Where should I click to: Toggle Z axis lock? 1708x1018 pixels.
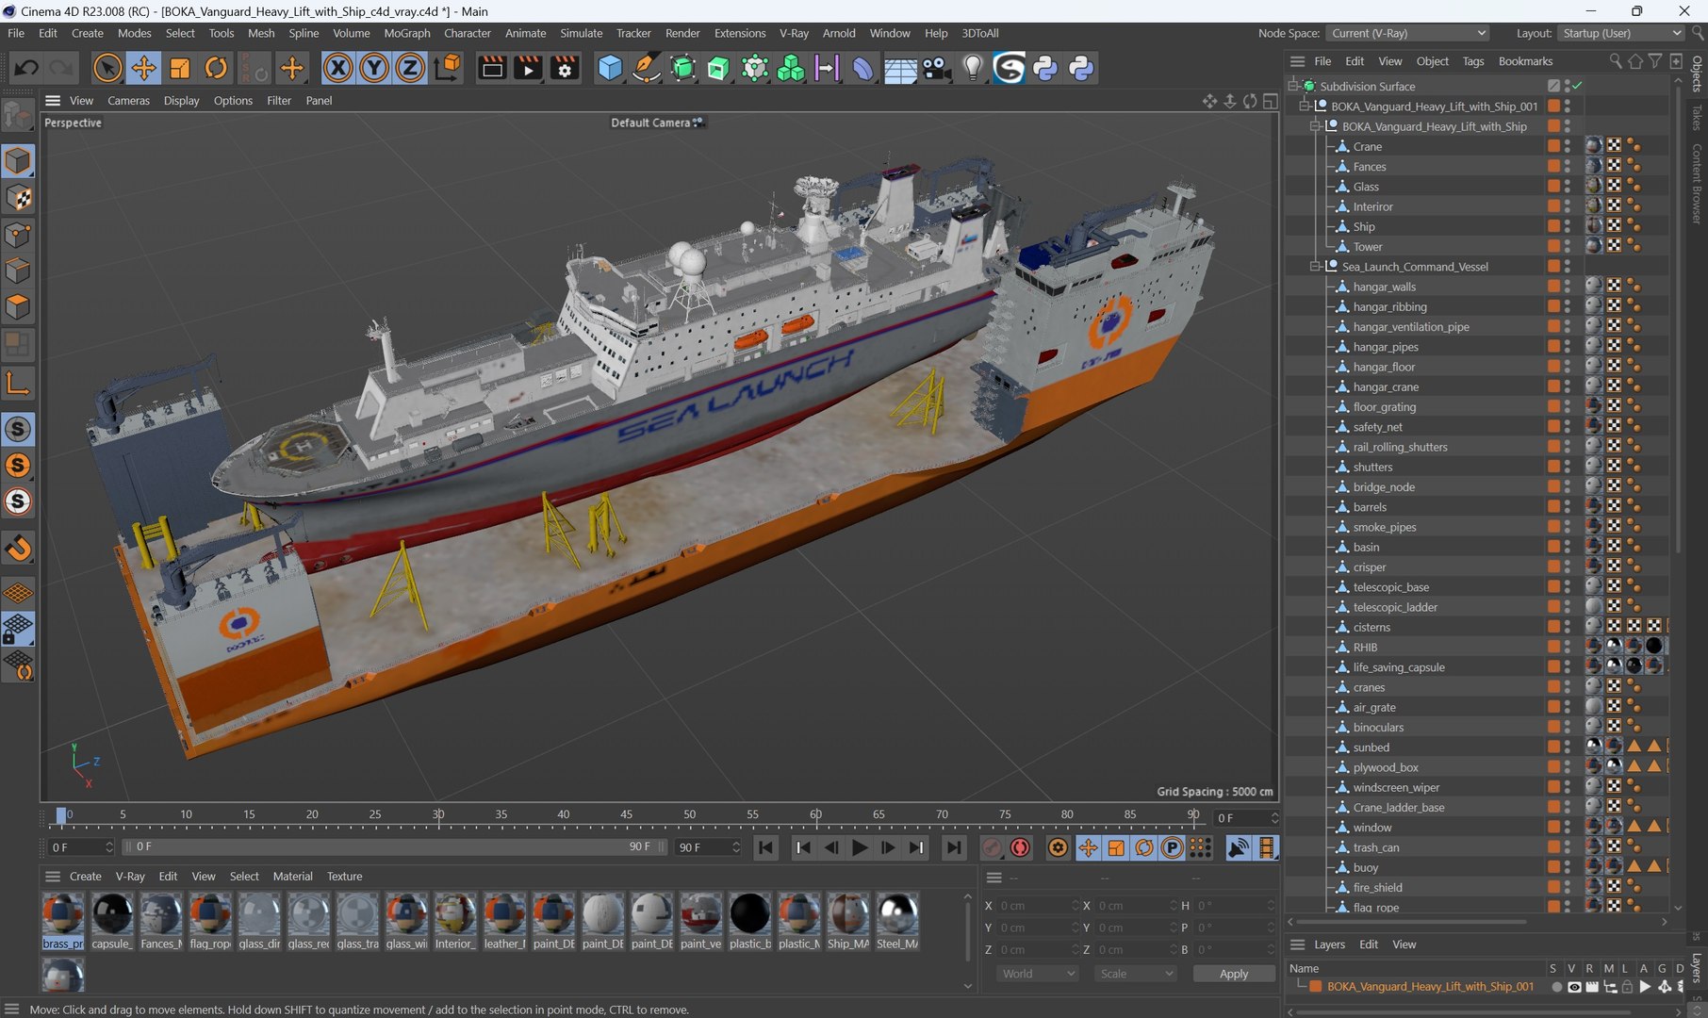(410, 68)
